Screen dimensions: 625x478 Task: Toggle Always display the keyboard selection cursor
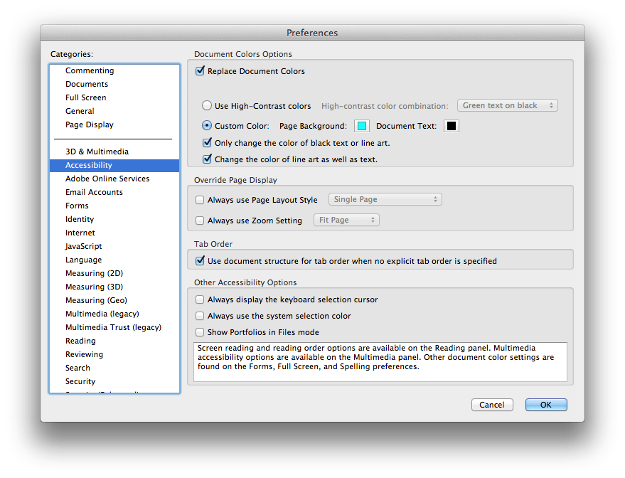click(201, 300)
